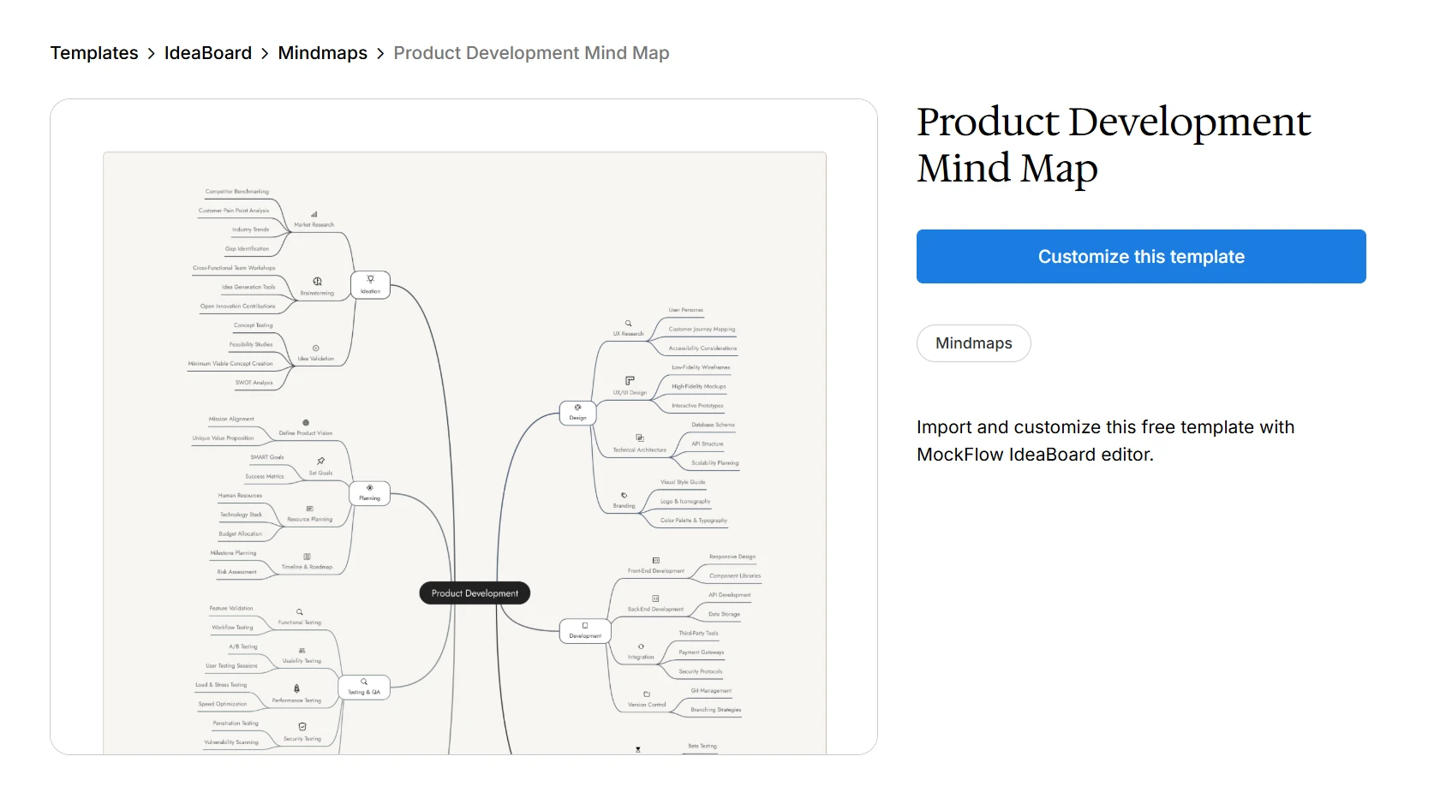Click the Front-End Development icon
Image resolution: width=1434 pixels, height=792 pixels.
click(x=656, y=561)
